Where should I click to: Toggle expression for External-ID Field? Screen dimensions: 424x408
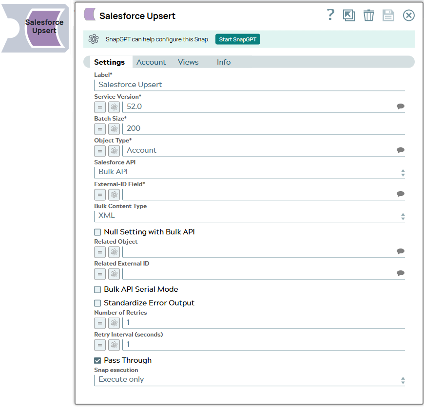[x=100, y=195]
